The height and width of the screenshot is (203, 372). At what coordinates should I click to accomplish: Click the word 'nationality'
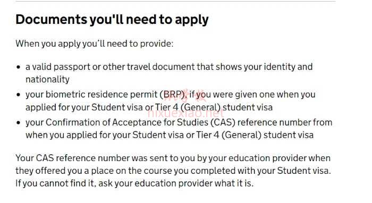tap(47, 80)
